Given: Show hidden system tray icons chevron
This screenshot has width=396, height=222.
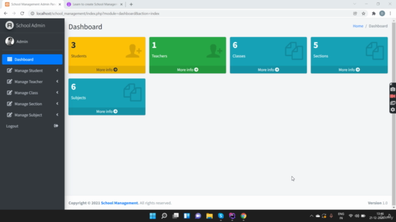Looking at the screenshot, I should [311, 216].
